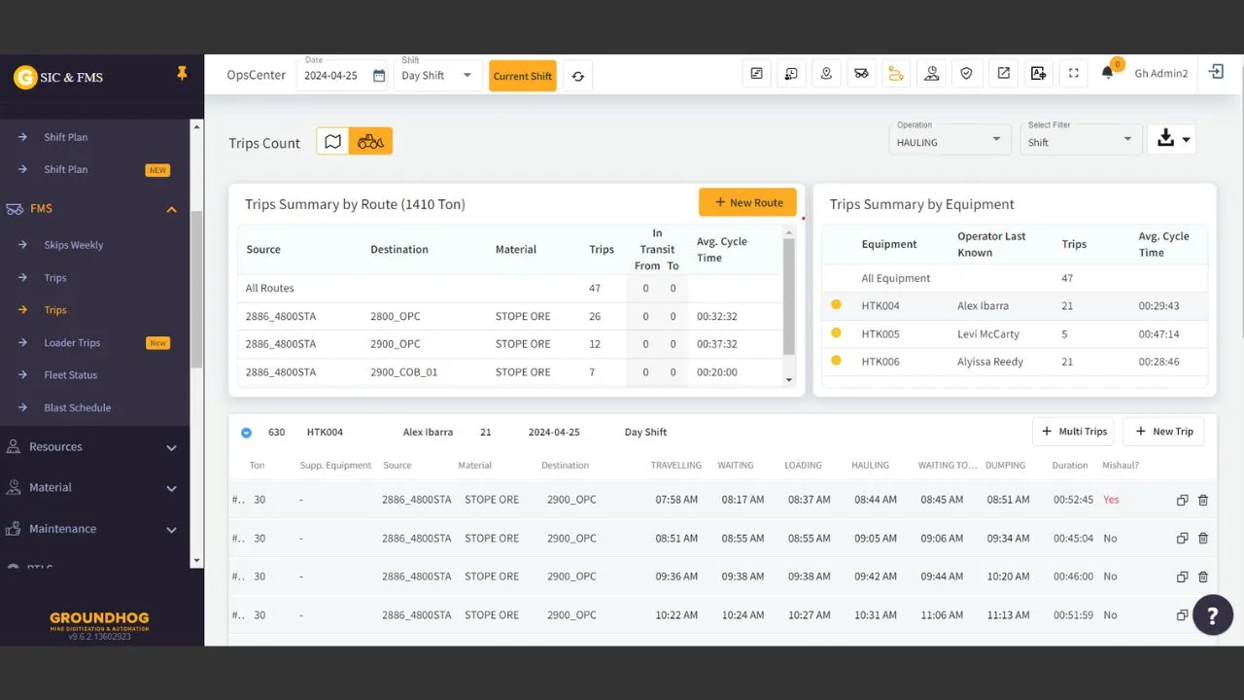
Task: Open the highlighted route toolbar icon
Action: pos(896,73)
